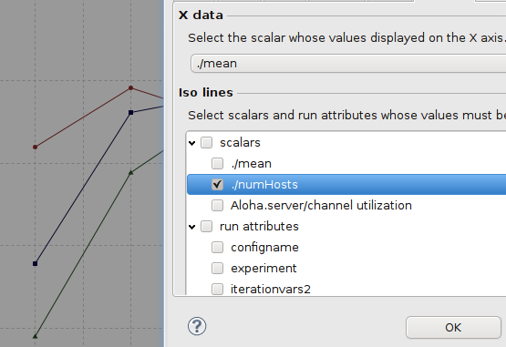Image resolution: width=506 pixels, height=347 pixels.
Task: Toggle the run attributes group checkbox
Action: pyautogui.click(x=207, y=227)
